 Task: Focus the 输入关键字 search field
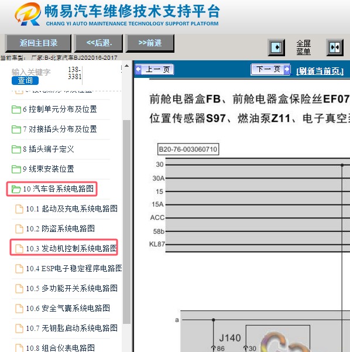[31, 72]
